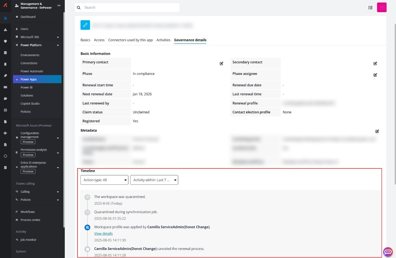Open the Activity within dropdown
Image resolution: width=396 pixels, height=258 pixels.
154,180
